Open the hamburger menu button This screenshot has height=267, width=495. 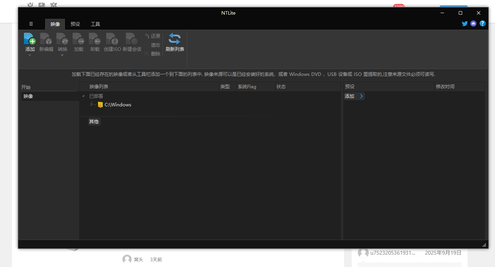click(x=31, y=24)
